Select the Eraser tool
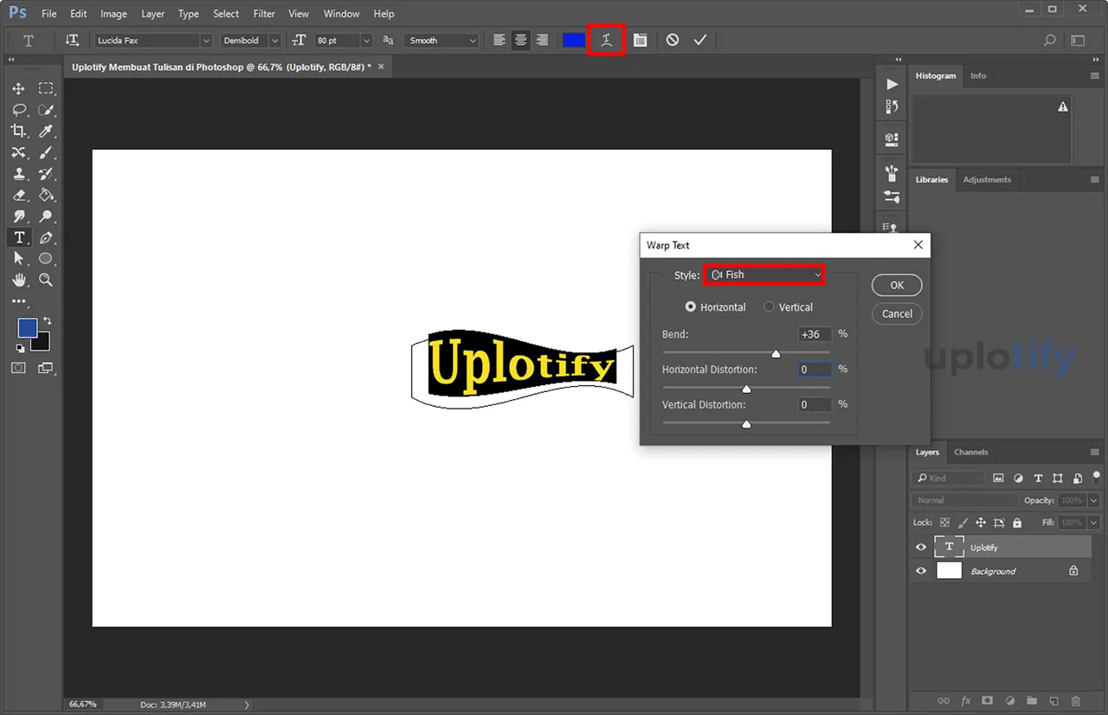Viewport: 1108px width, 715px height. click(x=19, y=195)
